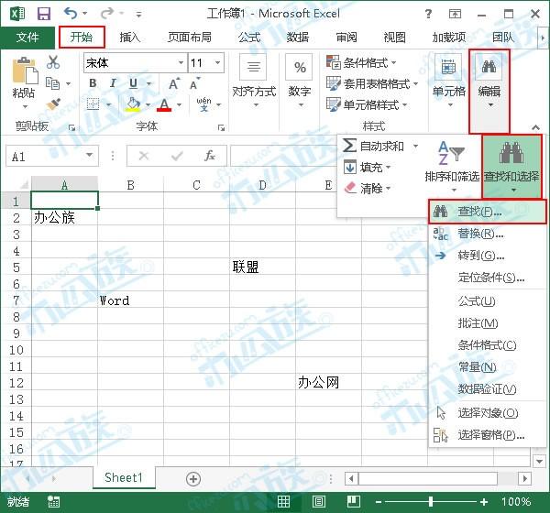
Task: Click the Paste clipboard icon
Action: pos(25,71)
